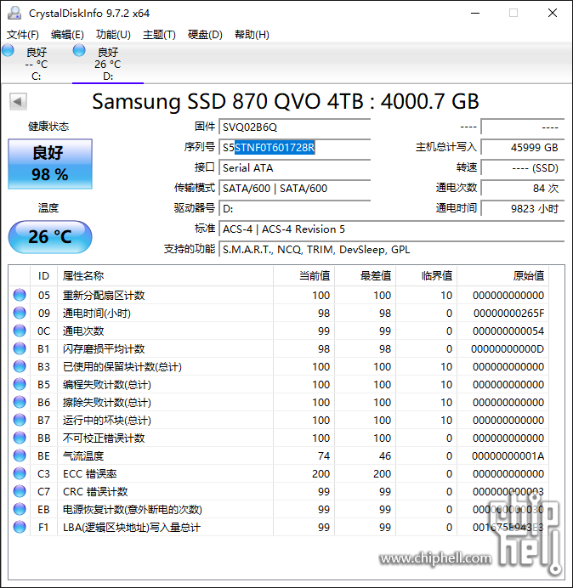Click power on hours value 9823 小时
Image resolution: width=573 pixels, height=588 pixels.
[523, 208]
